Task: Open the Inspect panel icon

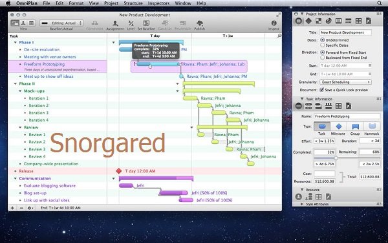Action: [274, 23]
